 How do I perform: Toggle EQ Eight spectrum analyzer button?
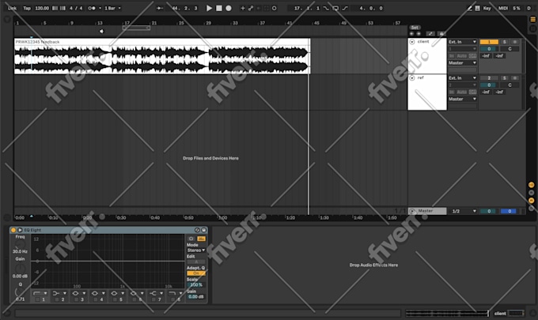tap(202, 239)
